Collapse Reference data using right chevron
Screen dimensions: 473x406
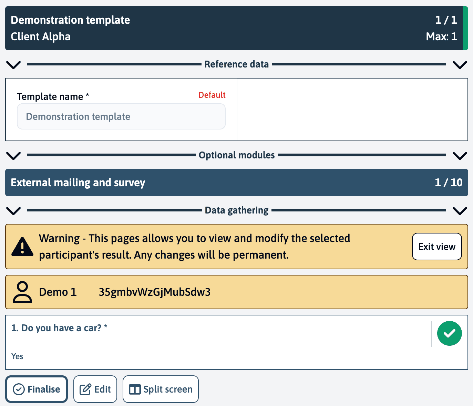tap(460, 64)
